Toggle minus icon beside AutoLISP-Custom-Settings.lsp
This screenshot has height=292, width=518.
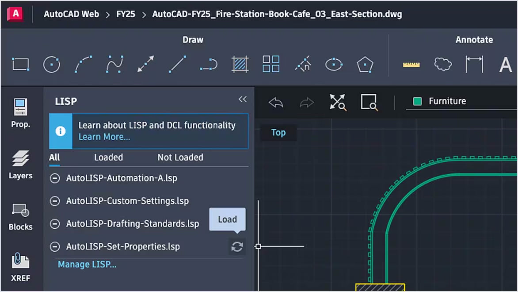coord(55,201)
